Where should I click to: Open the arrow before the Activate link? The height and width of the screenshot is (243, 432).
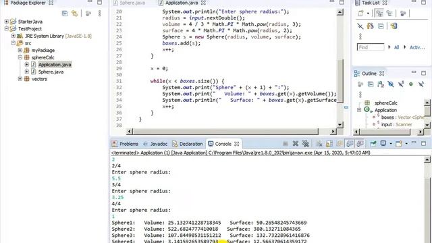(x=405, y=47)
